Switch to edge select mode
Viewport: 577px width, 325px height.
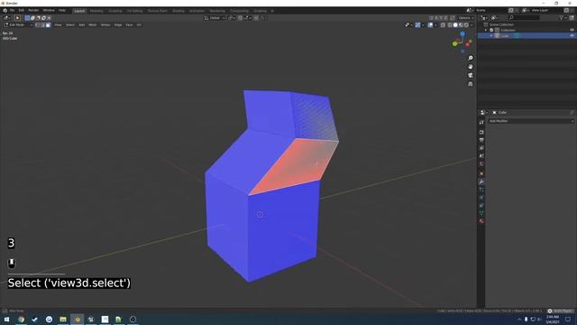[42, 25]
